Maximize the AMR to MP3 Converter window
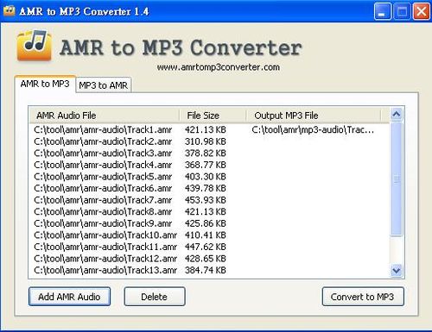 [402, 11]
